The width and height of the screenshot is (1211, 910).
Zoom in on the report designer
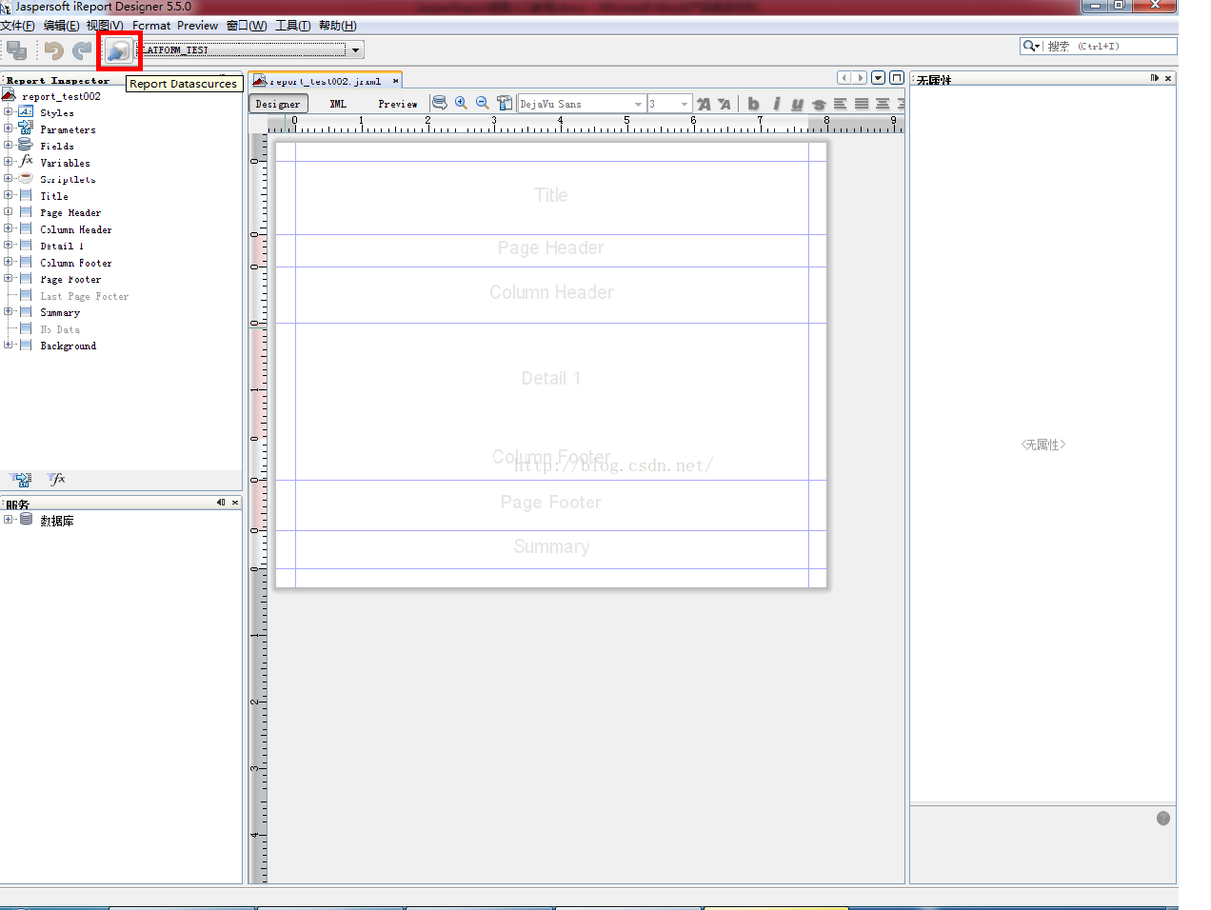click(461, 103)
